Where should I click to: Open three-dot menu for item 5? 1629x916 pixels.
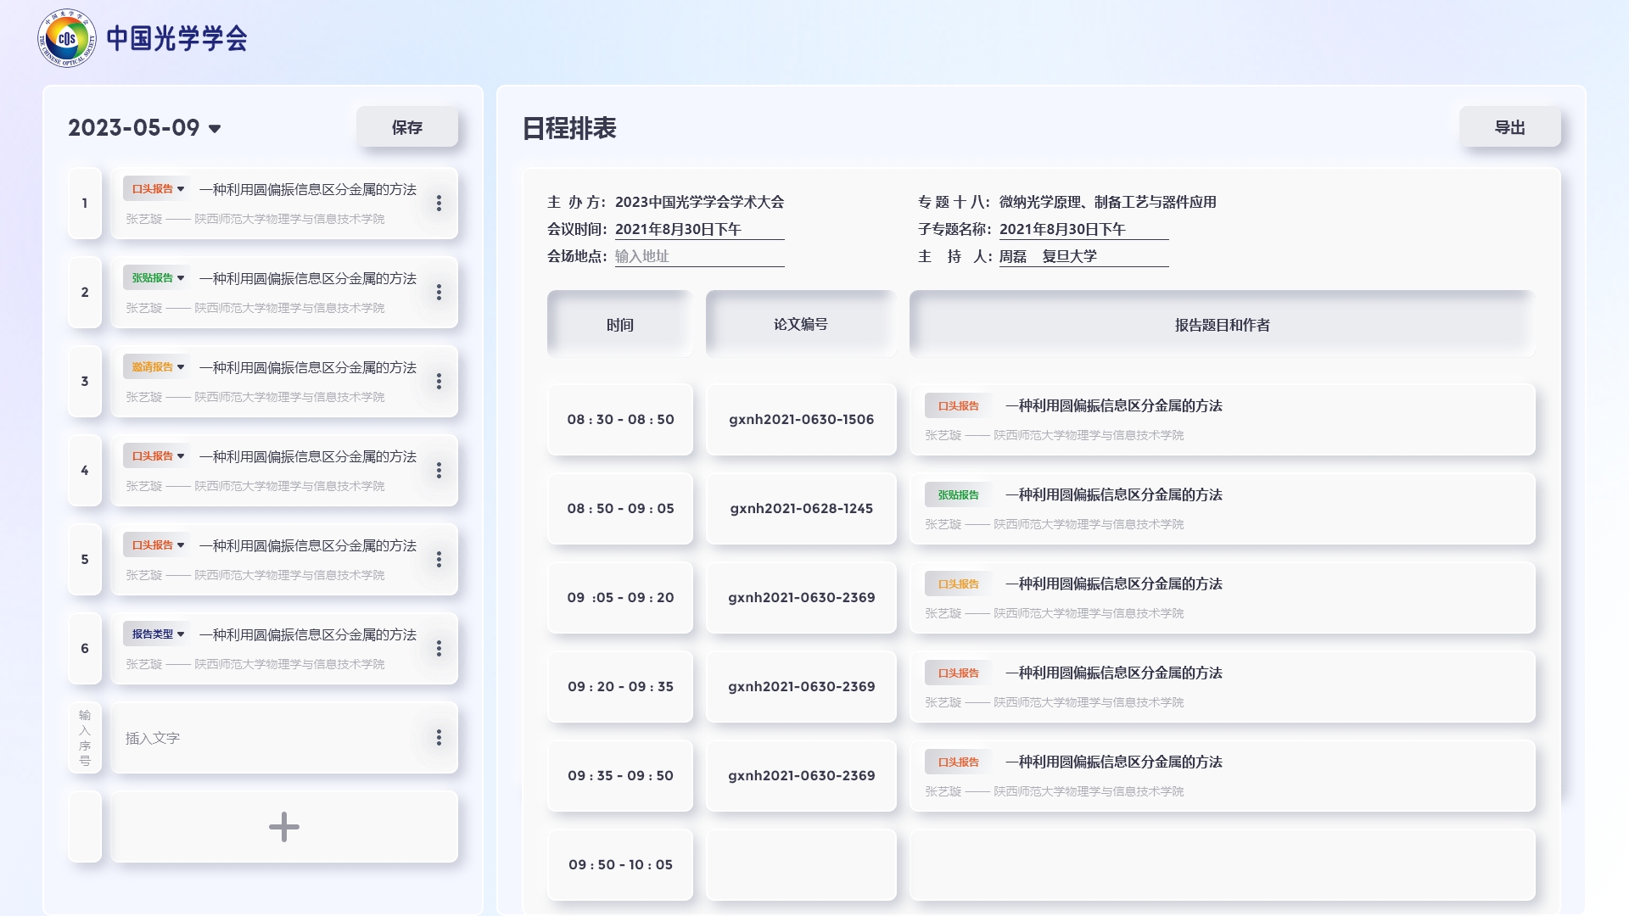pyautogui.click(x=439, y=560)
